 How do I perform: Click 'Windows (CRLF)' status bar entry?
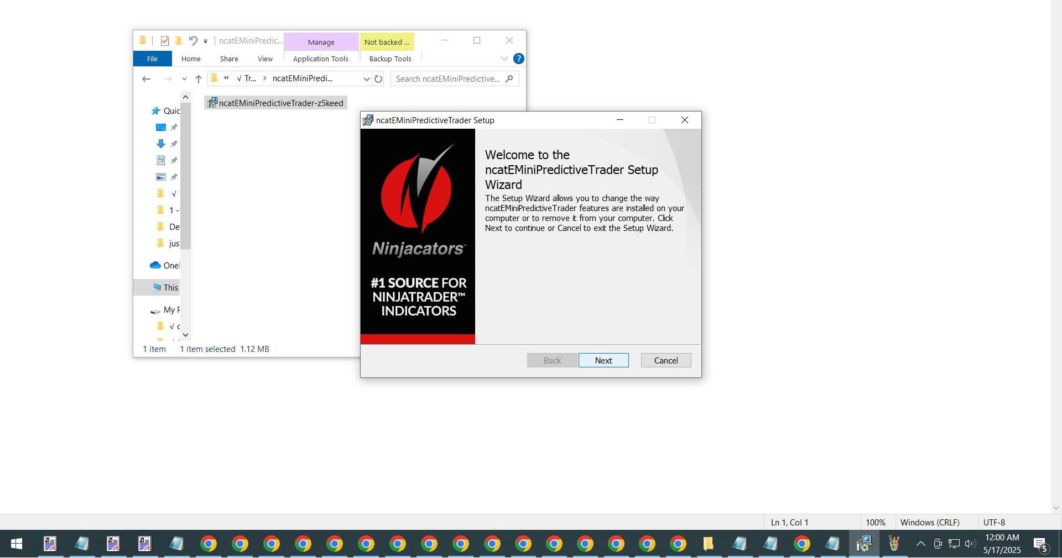pos(930,523)
